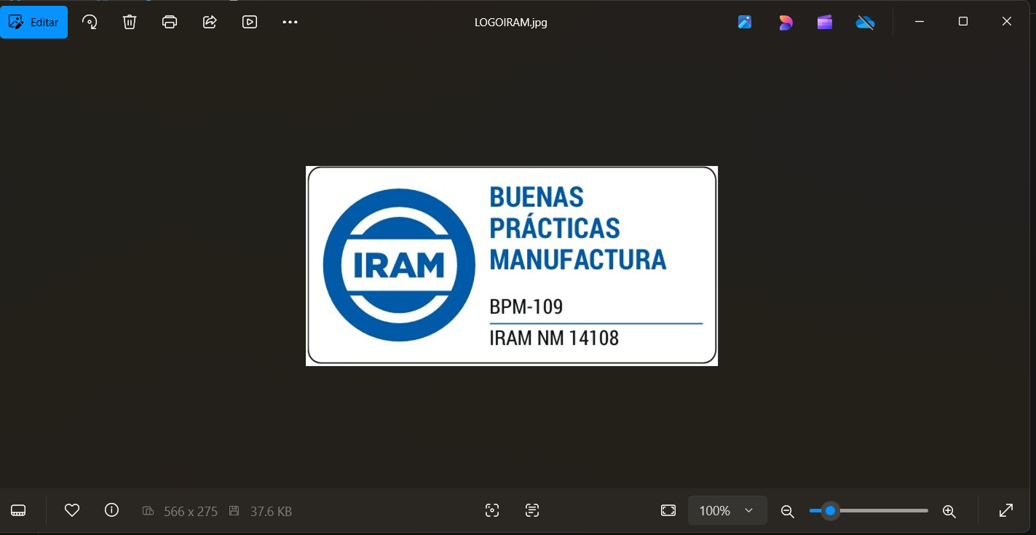Click the LOGOIRAM.jpg file name title
This screenshot has width=1036, height=535.
(x=510, y=22)
